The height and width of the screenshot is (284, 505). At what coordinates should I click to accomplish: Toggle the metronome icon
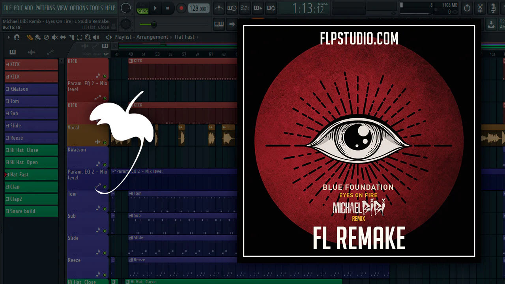[x=219, y=8]
